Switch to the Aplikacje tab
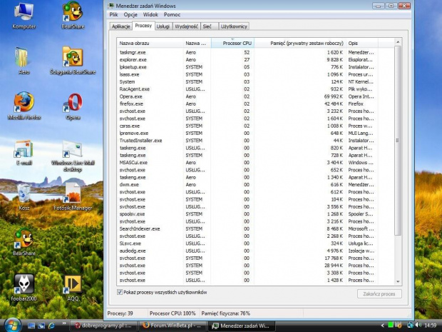 click(121, 26)
